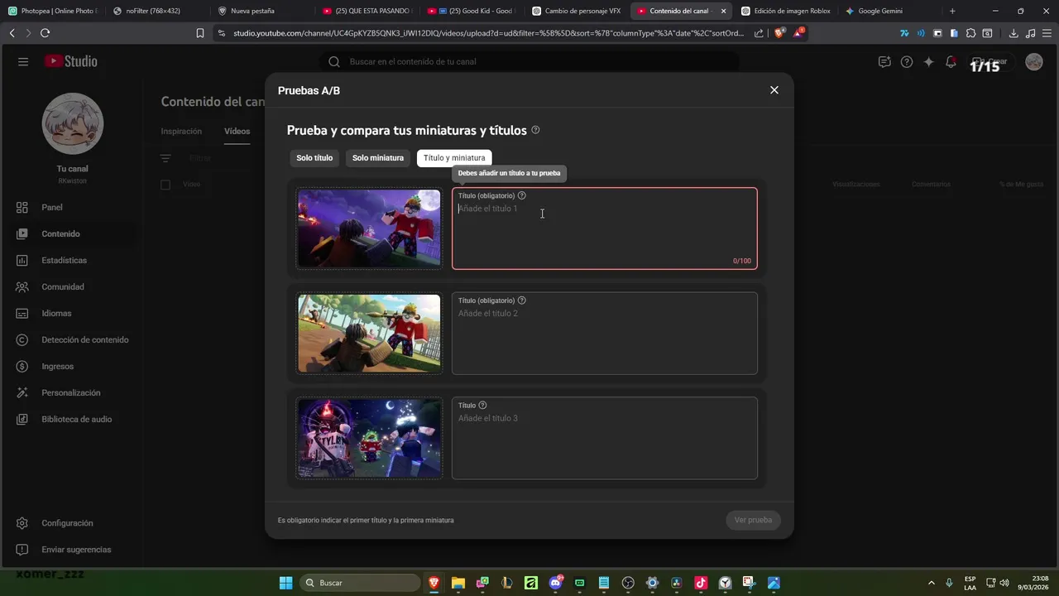
Task: Bookmark this page
Action: tap(200, 33)
